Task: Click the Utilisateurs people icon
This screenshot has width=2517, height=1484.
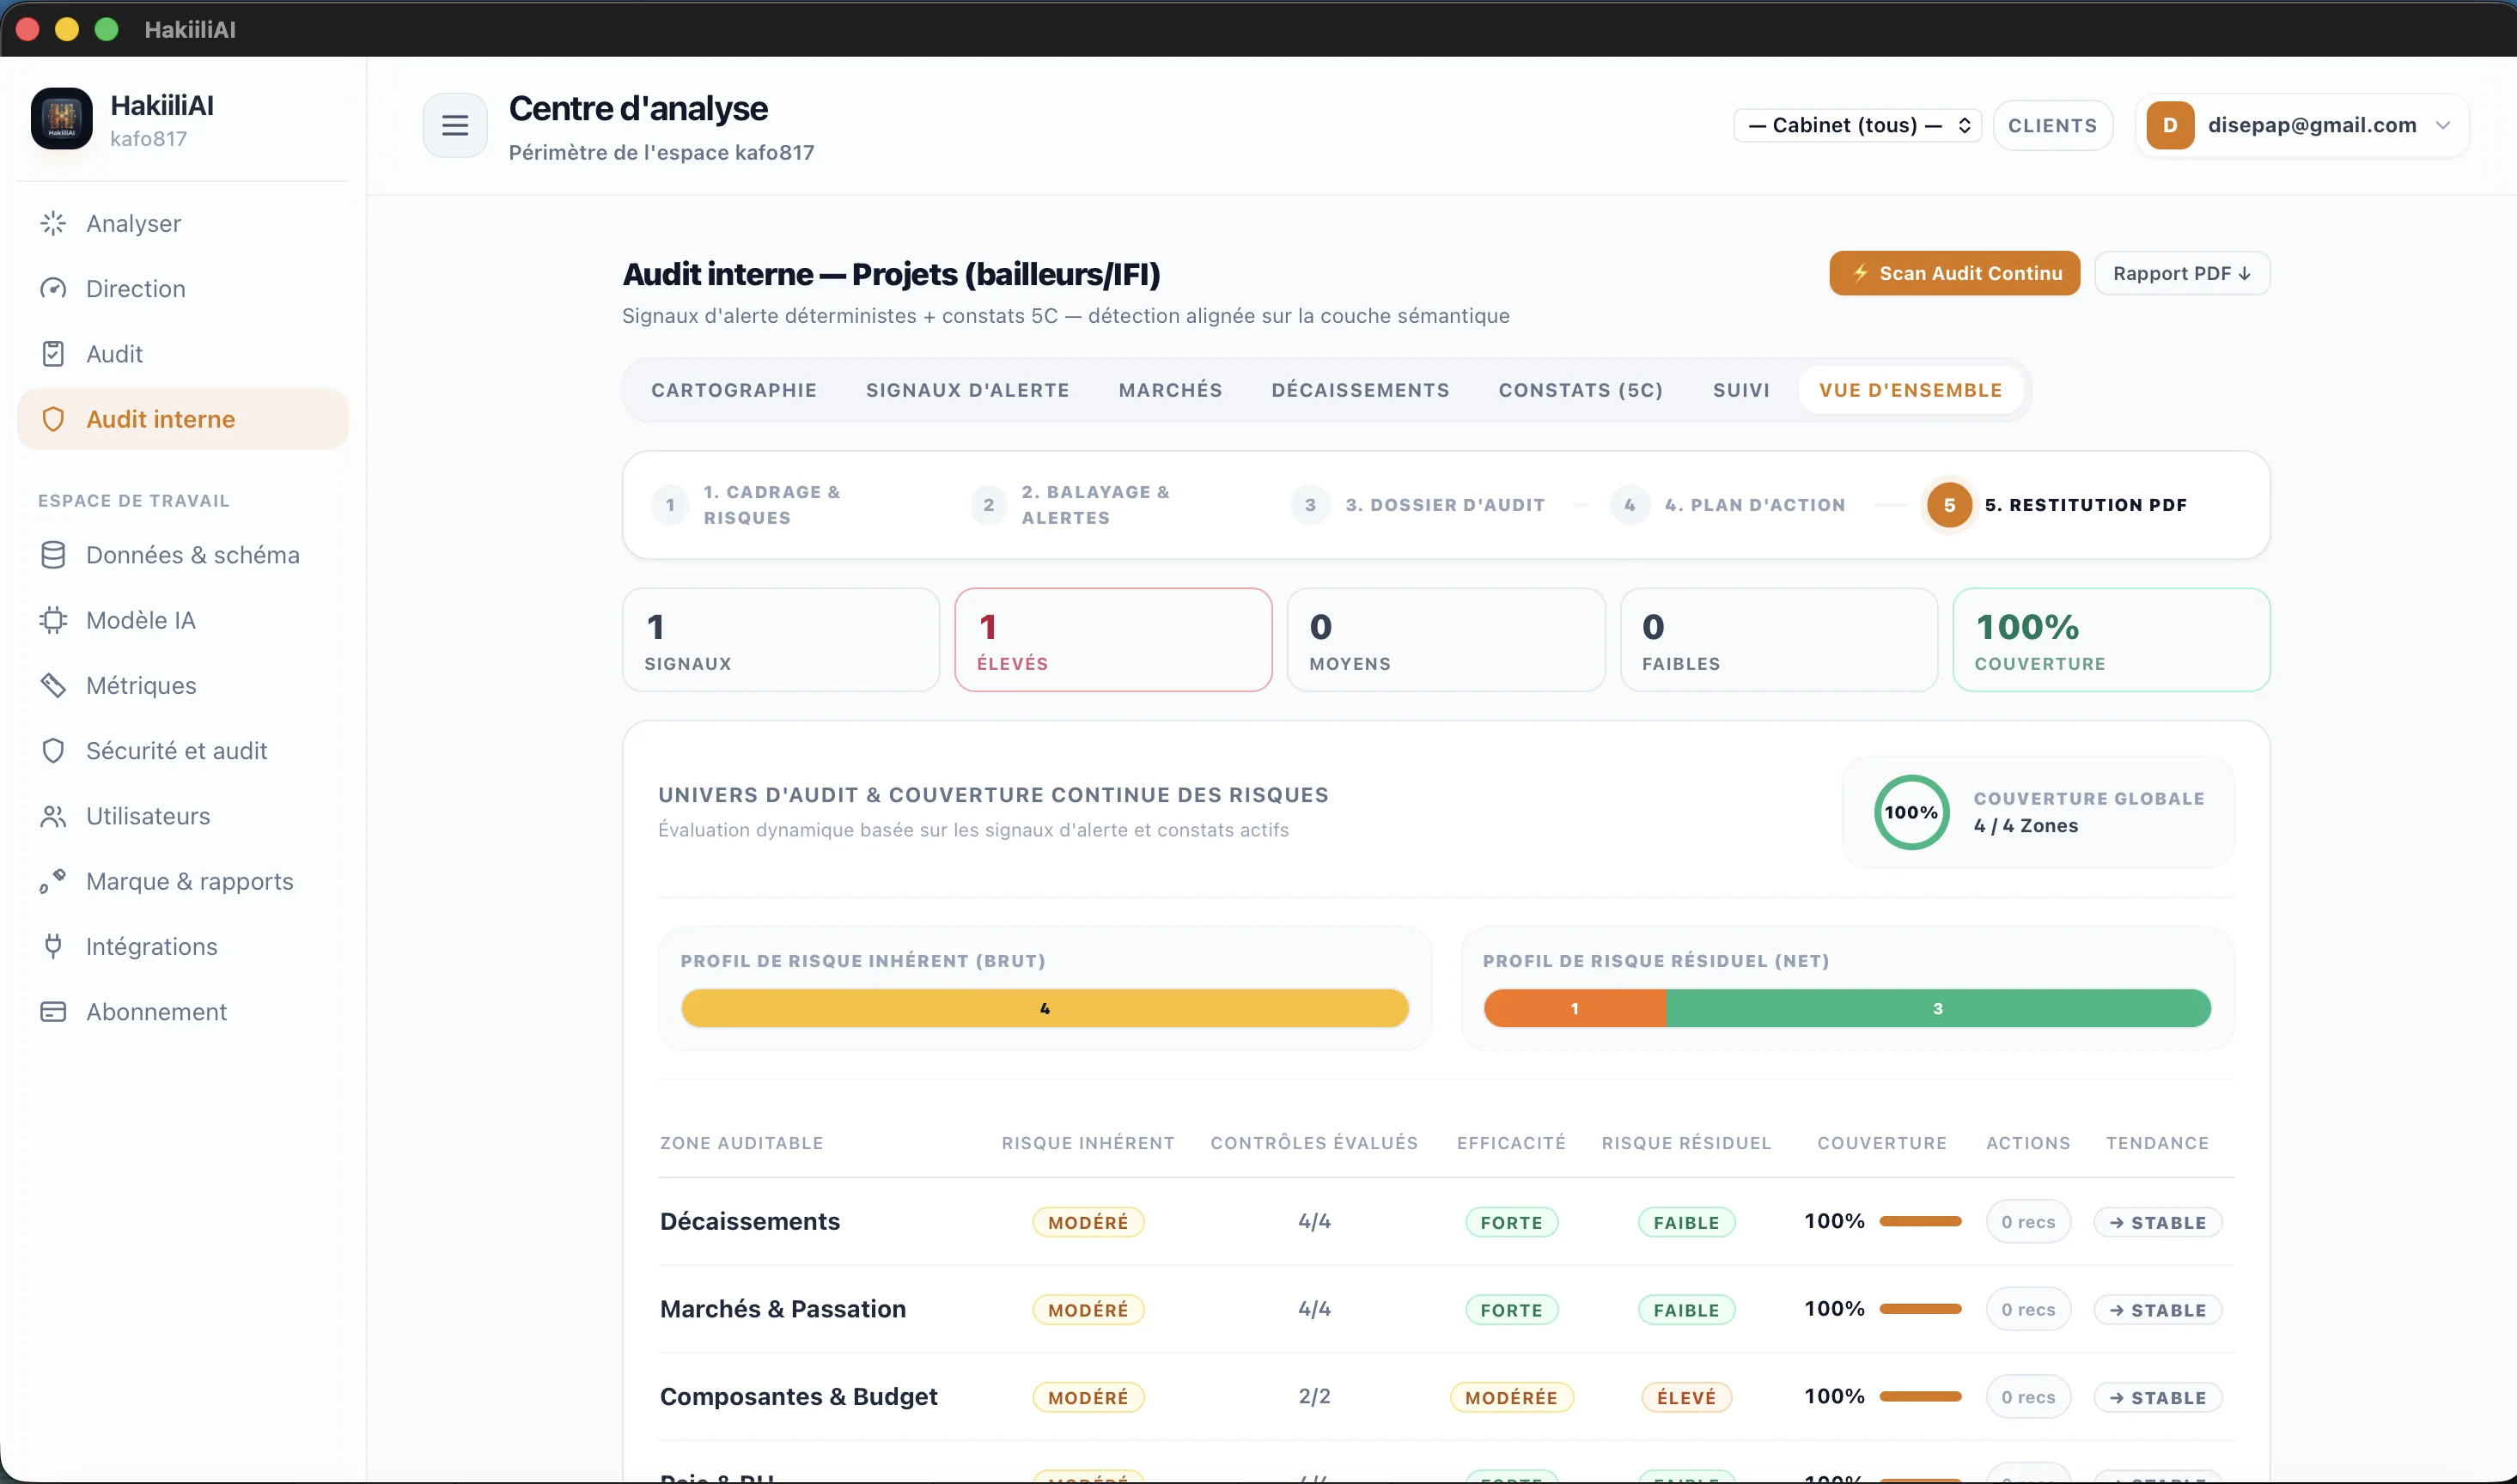Action: click(53, 816)
